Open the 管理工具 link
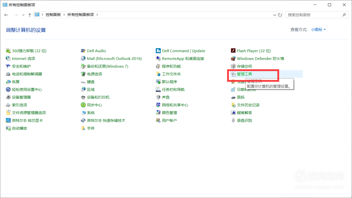The height and width of the screenshot is (198, 352). [x=244, y=74]
